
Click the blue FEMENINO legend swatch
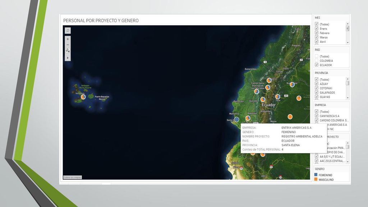[x=316, y=175]
